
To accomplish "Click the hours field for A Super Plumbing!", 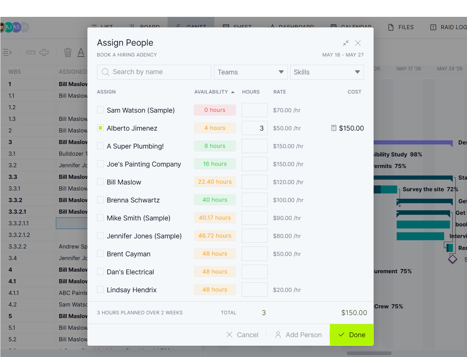I will (254, 146).
